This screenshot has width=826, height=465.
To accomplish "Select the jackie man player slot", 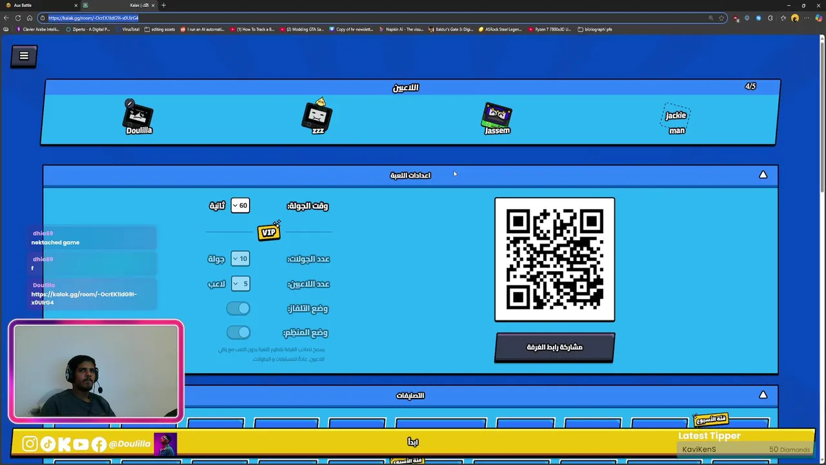I will click(x=676, y=119).
